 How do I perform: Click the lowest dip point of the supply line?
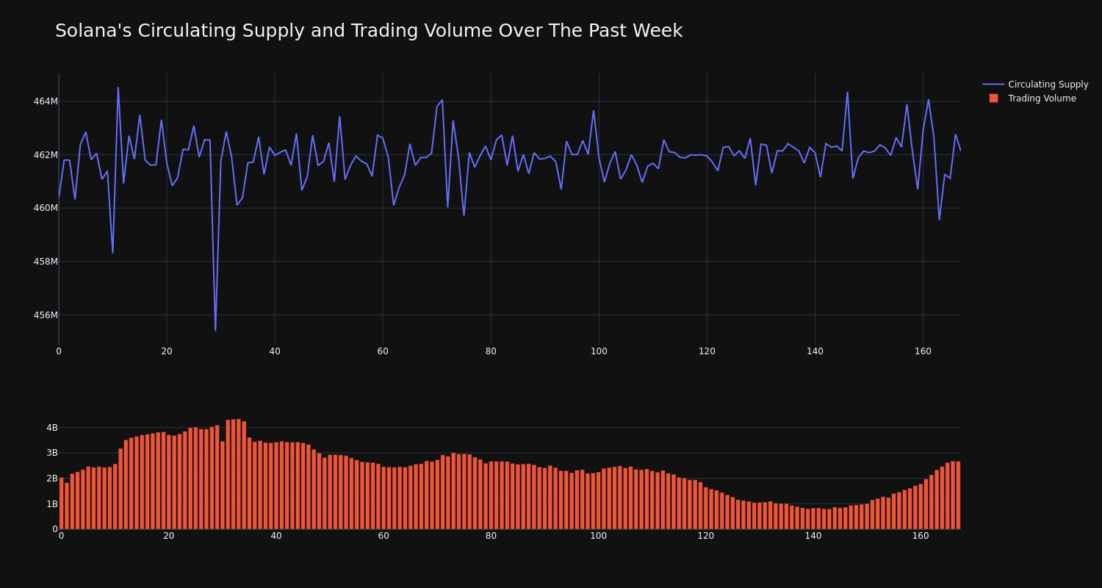215,330
